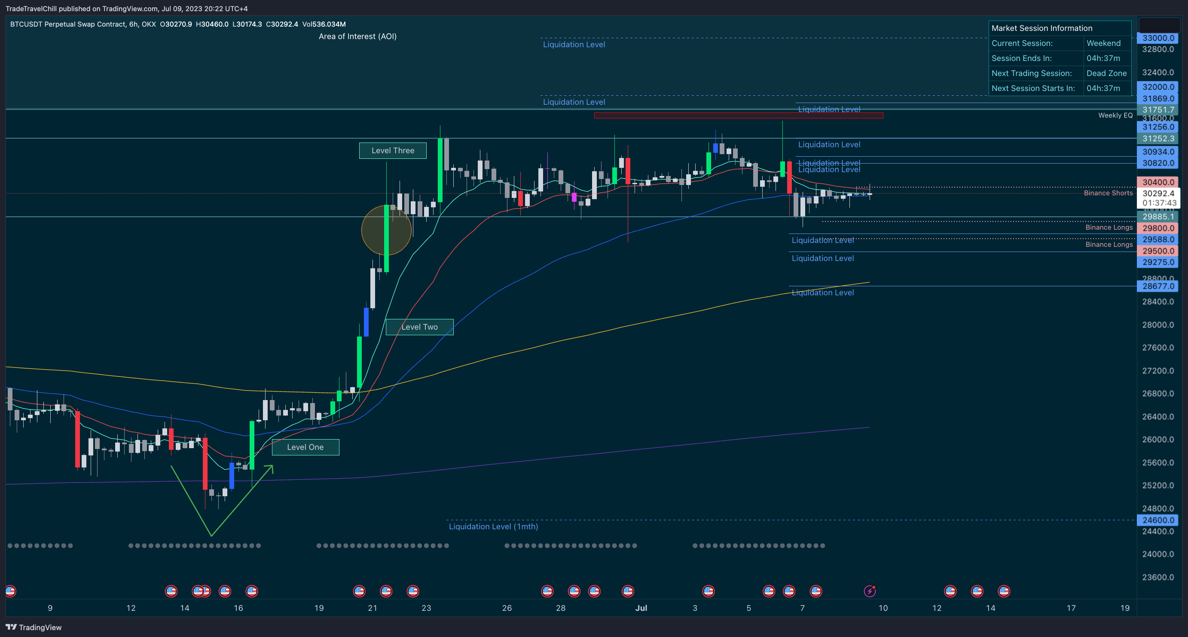Screen dimensions: 1188x637
Task: Click the 29275.0 price label
Action: point(1157,262)
